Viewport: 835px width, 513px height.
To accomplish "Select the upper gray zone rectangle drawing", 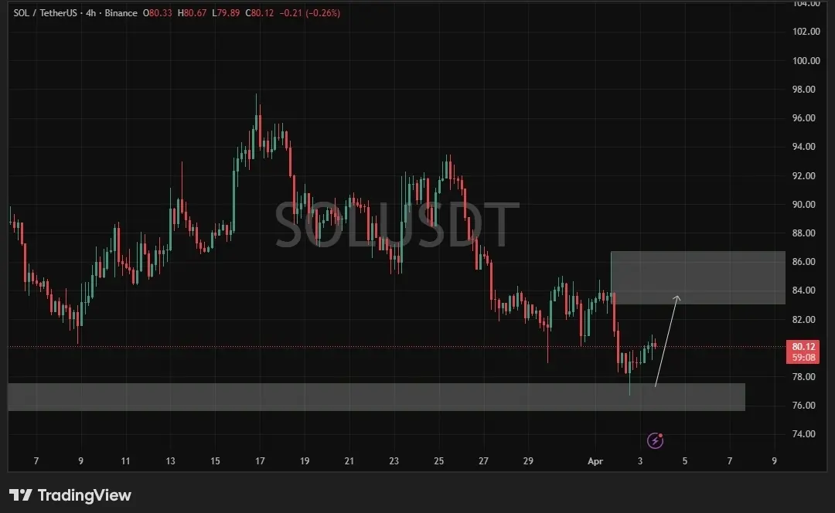I will pyautogui.click(x=697, y=278).
